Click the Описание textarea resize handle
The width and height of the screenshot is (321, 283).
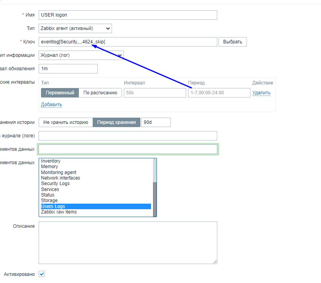pos(215,262)
